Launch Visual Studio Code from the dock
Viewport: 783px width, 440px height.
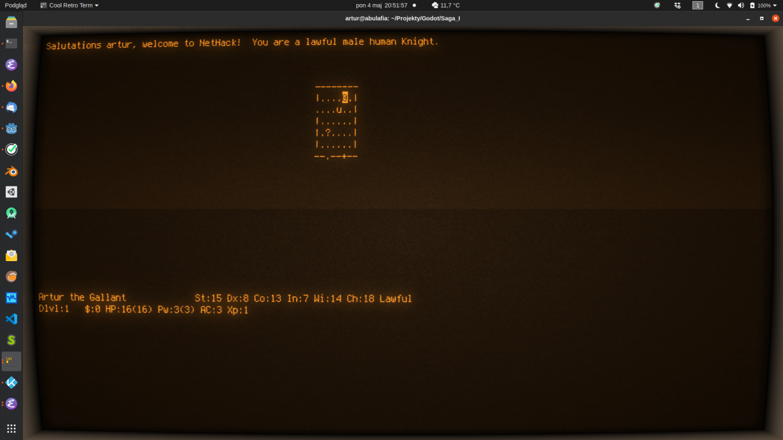click(x=12, y=319)
